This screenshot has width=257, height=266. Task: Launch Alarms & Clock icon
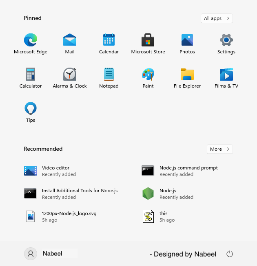coord(70,74)
